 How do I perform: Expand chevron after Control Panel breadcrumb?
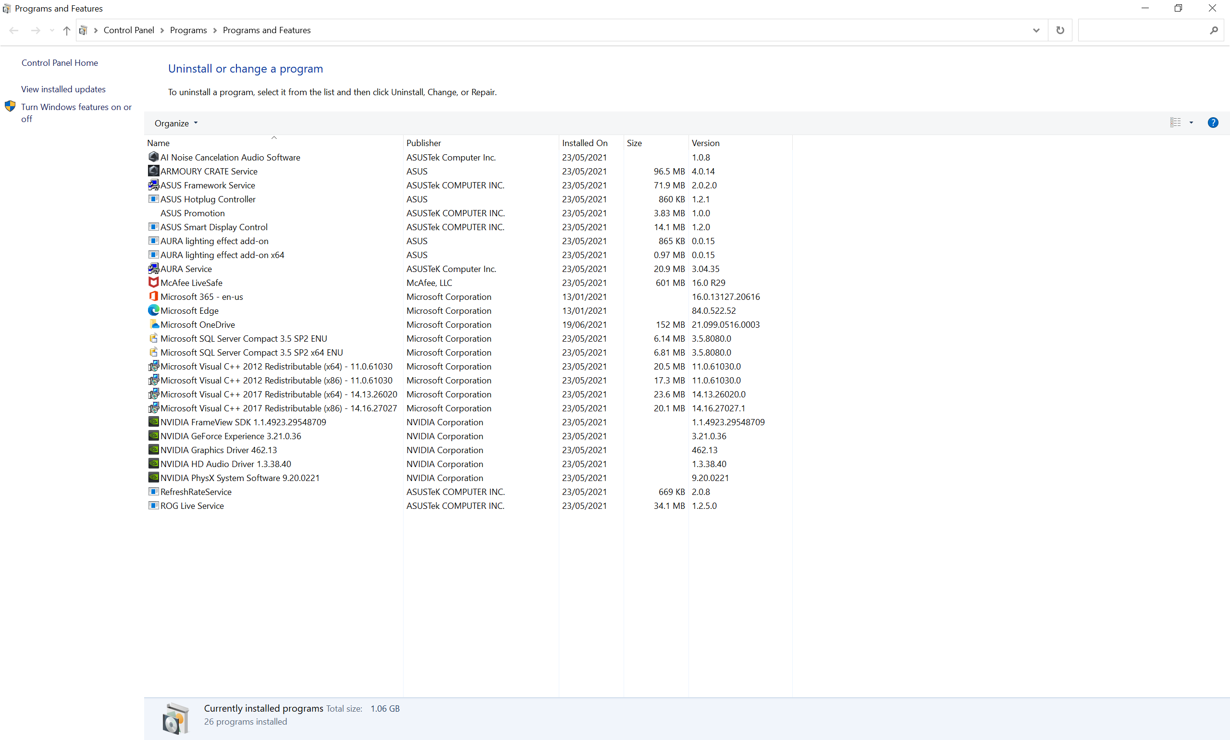coord(162,30)
